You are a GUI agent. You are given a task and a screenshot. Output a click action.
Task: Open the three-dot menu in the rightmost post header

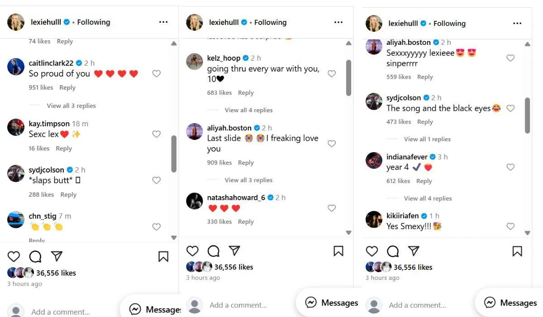pos(517,23)
